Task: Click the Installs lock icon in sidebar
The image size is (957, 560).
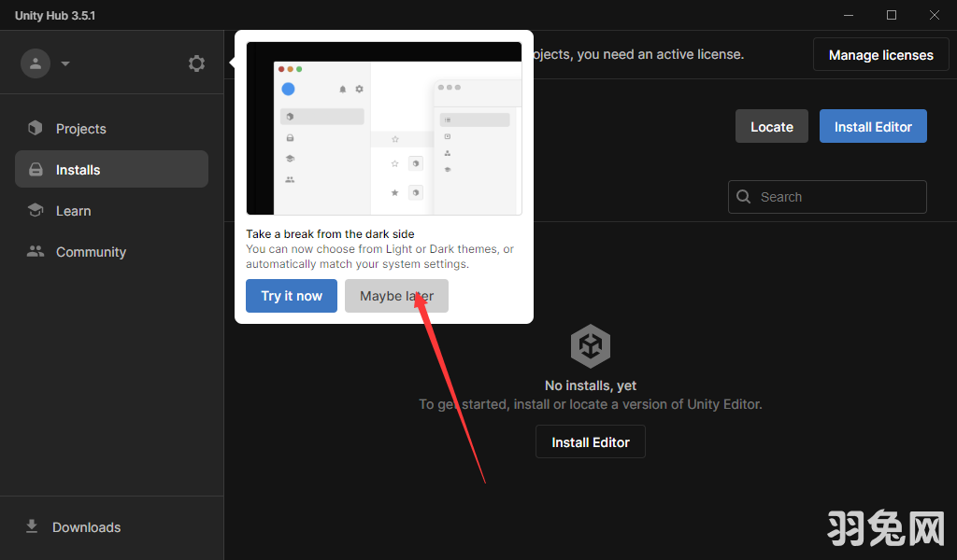Action: coord(36,170)
